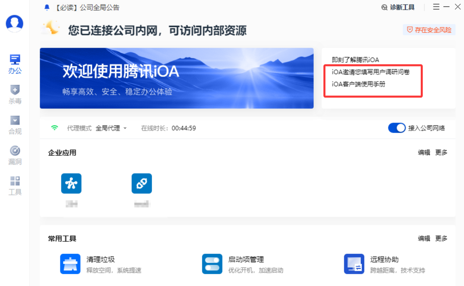Open the 杀毒 antivirus section
The image size is (464, 286).
click(x=15, y=95)
